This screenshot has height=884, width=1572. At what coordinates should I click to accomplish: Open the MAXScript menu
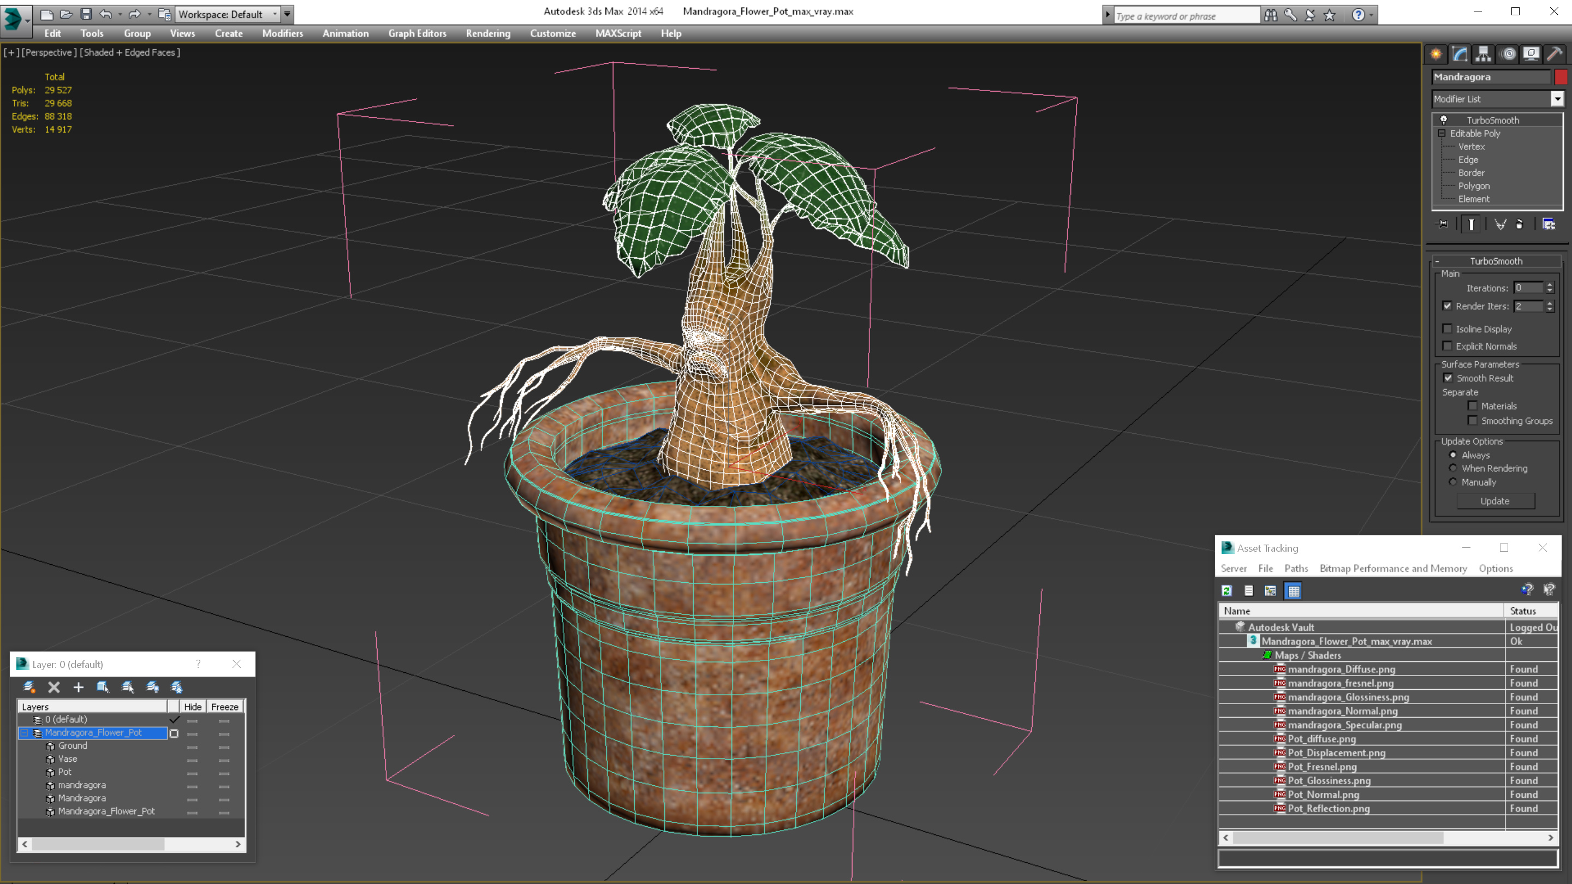pos(618,33)
